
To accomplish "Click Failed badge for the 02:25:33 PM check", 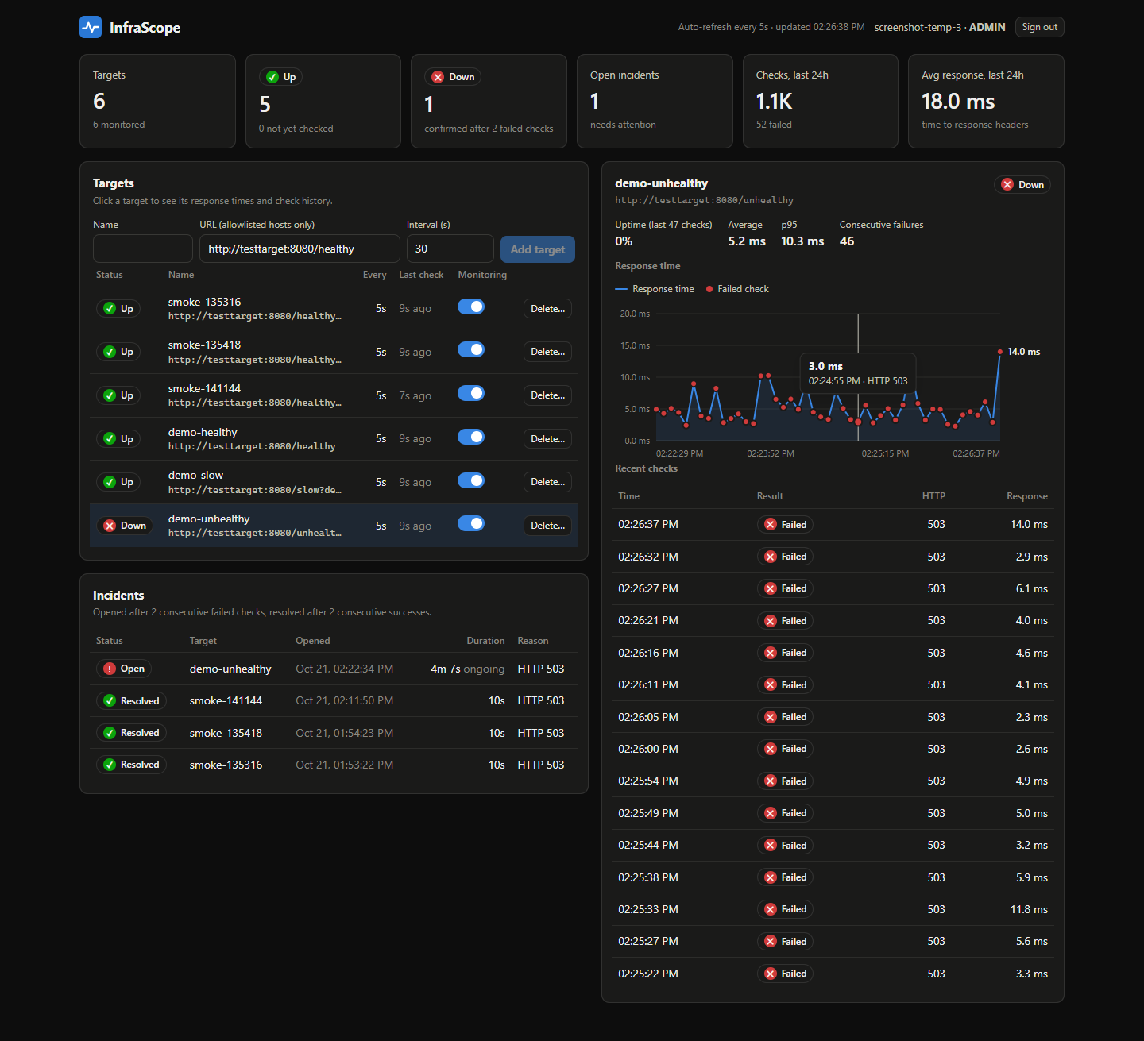I will pos(785,909).
